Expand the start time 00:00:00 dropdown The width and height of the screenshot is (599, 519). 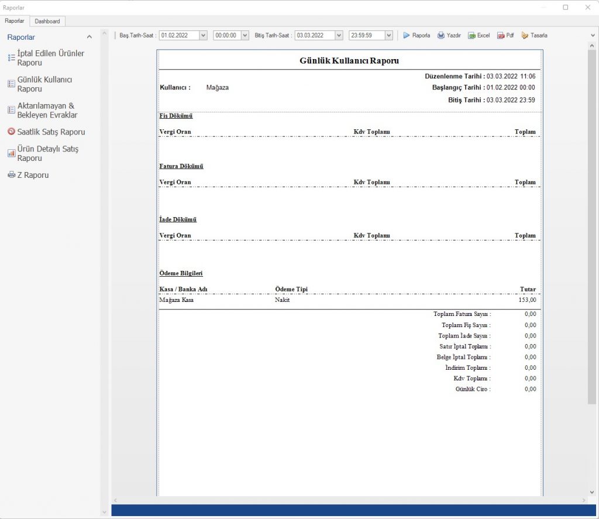tap(245, 35)
